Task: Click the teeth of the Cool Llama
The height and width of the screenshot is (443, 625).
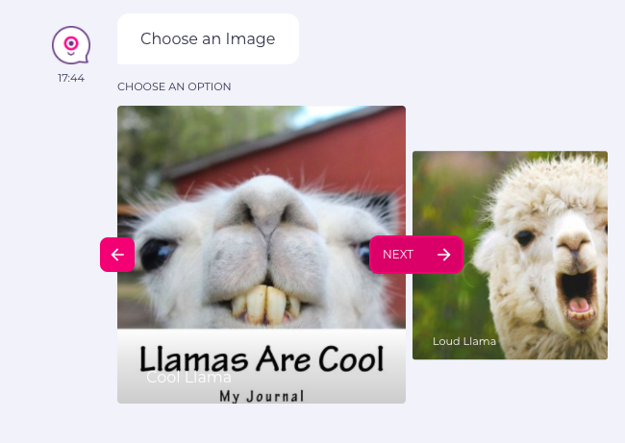Action: coord(265,305)
